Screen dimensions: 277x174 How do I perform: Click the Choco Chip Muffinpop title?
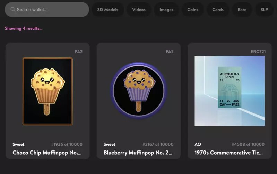(47, 153)
